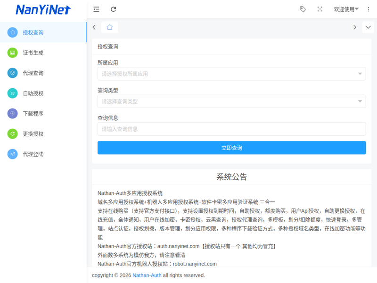Click the green image icon beside 证书生成
This screenshot has height=283, width=377.
pyautogui.click(x=13, y=53)
